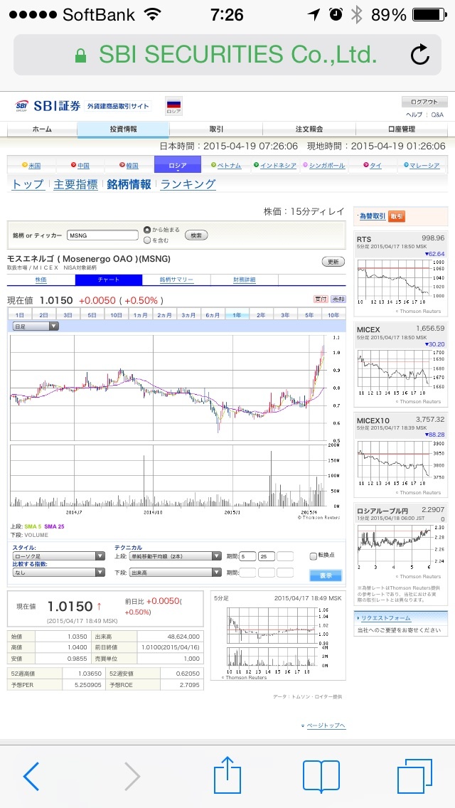Open the ローソク足 style dropdown

pyautogui.click(x=59, y=556)
